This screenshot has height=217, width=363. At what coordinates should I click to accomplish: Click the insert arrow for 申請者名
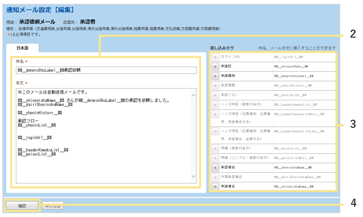215,186
